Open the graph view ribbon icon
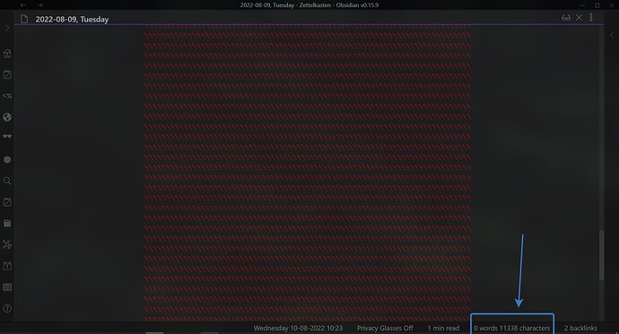Screen dimensions: 619x334 [x=7, y=244]
